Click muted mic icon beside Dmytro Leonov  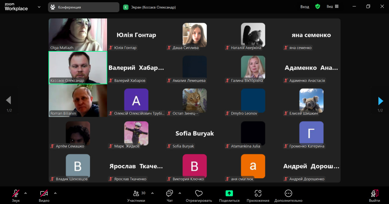click(x=227, y=113)
